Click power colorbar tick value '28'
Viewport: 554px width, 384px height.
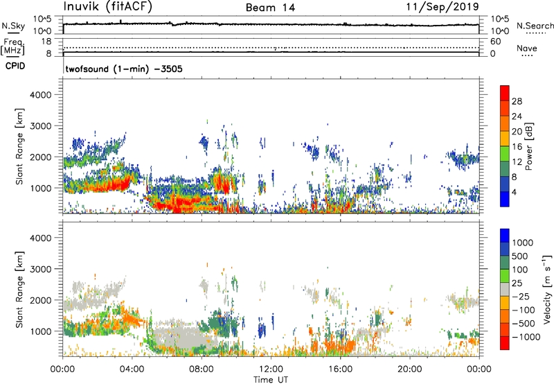(x=517, y=101)
